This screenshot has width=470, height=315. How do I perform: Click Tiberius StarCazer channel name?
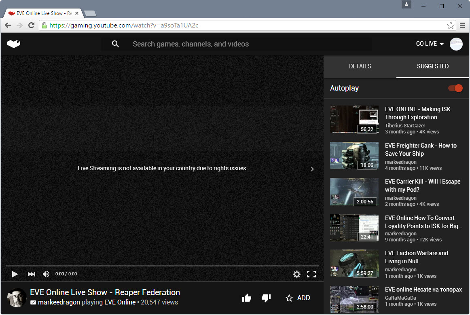pyautogui.click(x=404, y=126)
